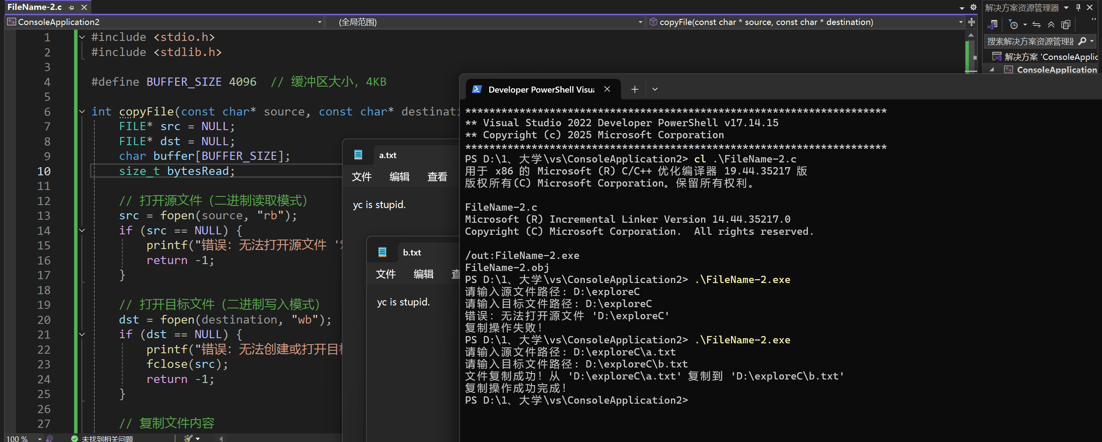Open the Solution Explorer search options dropdown
The width and height of the screenshot is (1102, 442).
[1092, 41]
